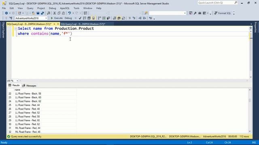The width and height of the screenshot is (259, 145).
Task: Comment out the selected lines icon
Action: [x=129, y=18]
